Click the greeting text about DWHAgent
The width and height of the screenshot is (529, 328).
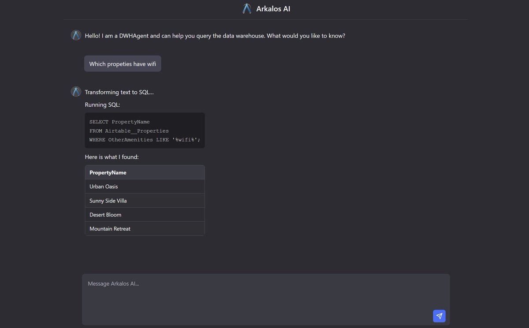(x=215, y=36)
